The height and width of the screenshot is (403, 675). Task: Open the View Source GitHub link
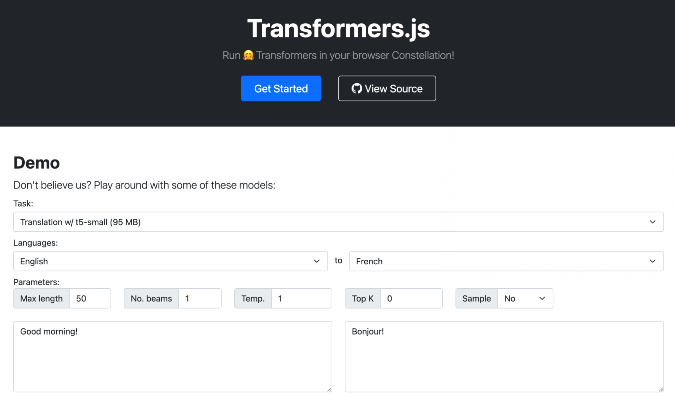pos(387,88)
